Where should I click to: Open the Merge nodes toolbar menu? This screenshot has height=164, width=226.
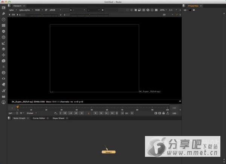tap(3, 49)
